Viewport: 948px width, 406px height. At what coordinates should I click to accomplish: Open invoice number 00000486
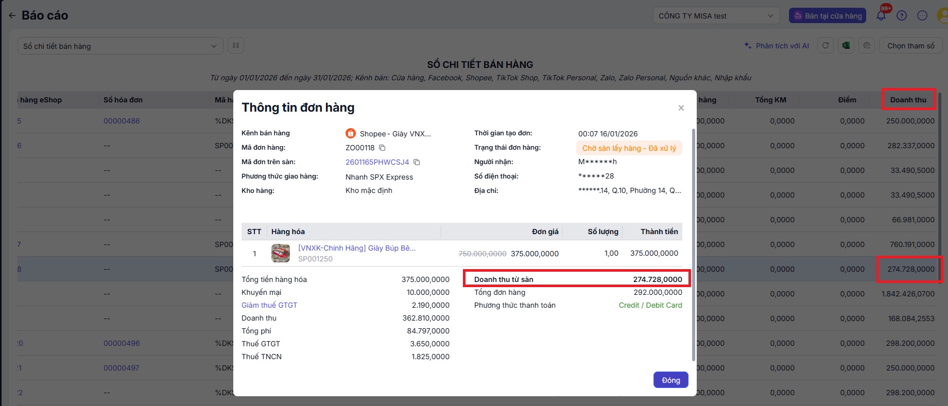click(122, 121)
